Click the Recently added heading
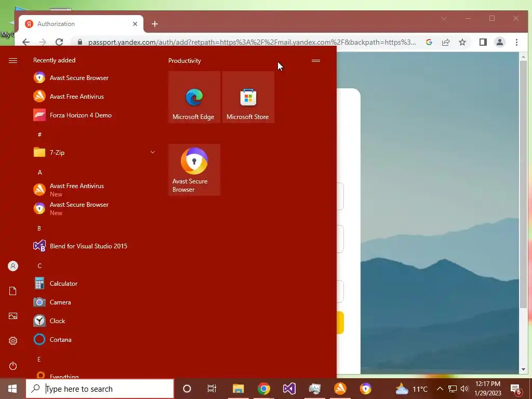 click(x=54, y=60)
